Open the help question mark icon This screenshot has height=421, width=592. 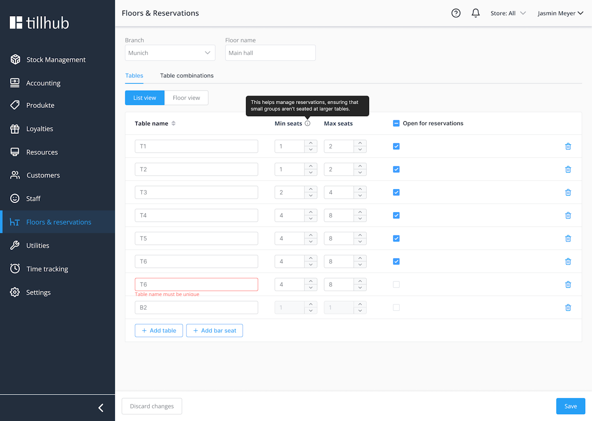pyautogui.click(x=456, y=13)
